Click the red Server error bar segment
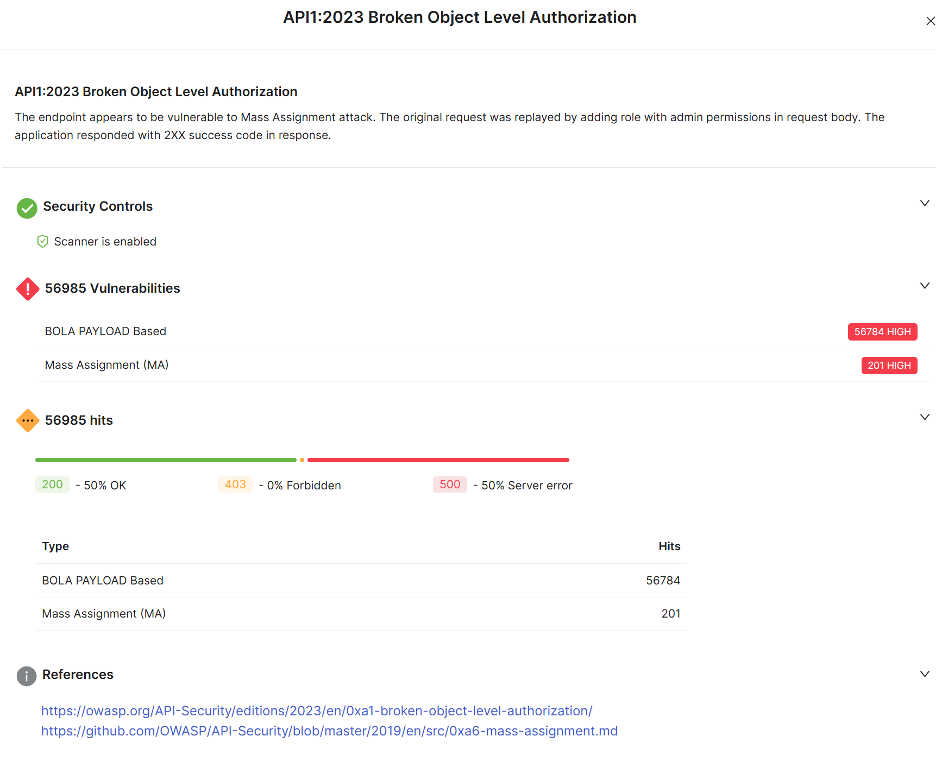 438,460
